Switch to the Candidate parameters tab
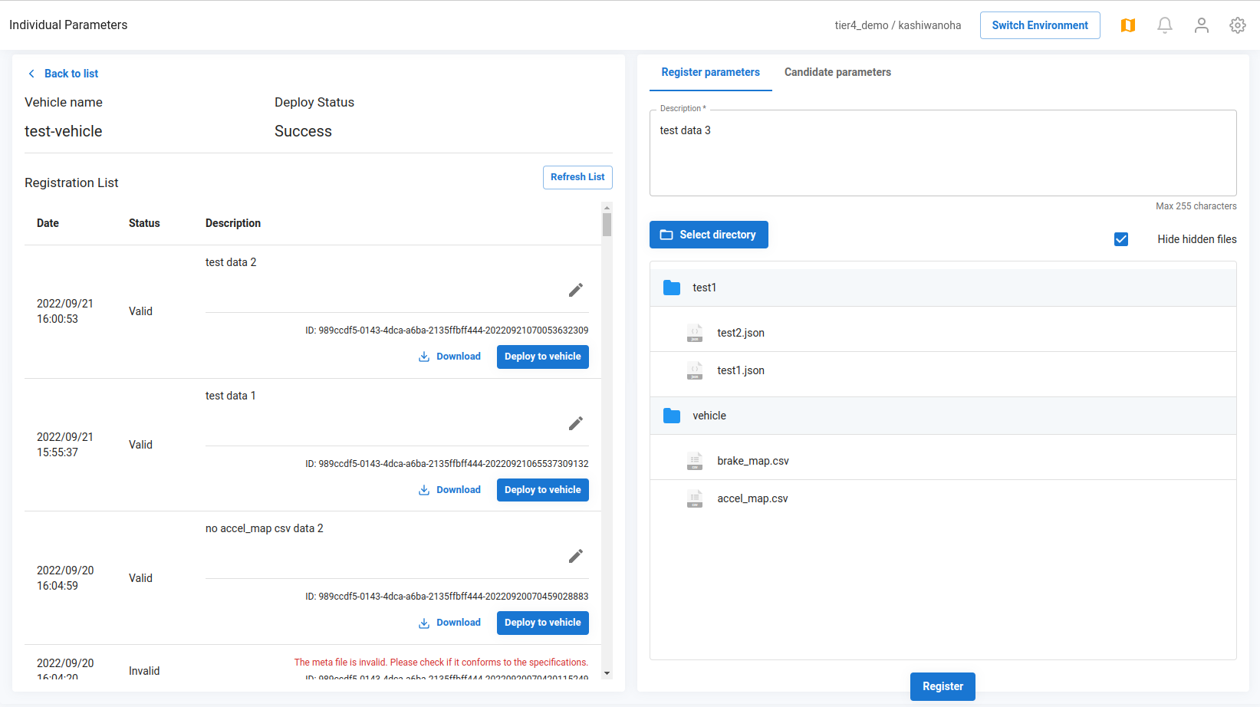The image size is (1260, 707). point(837,72)
